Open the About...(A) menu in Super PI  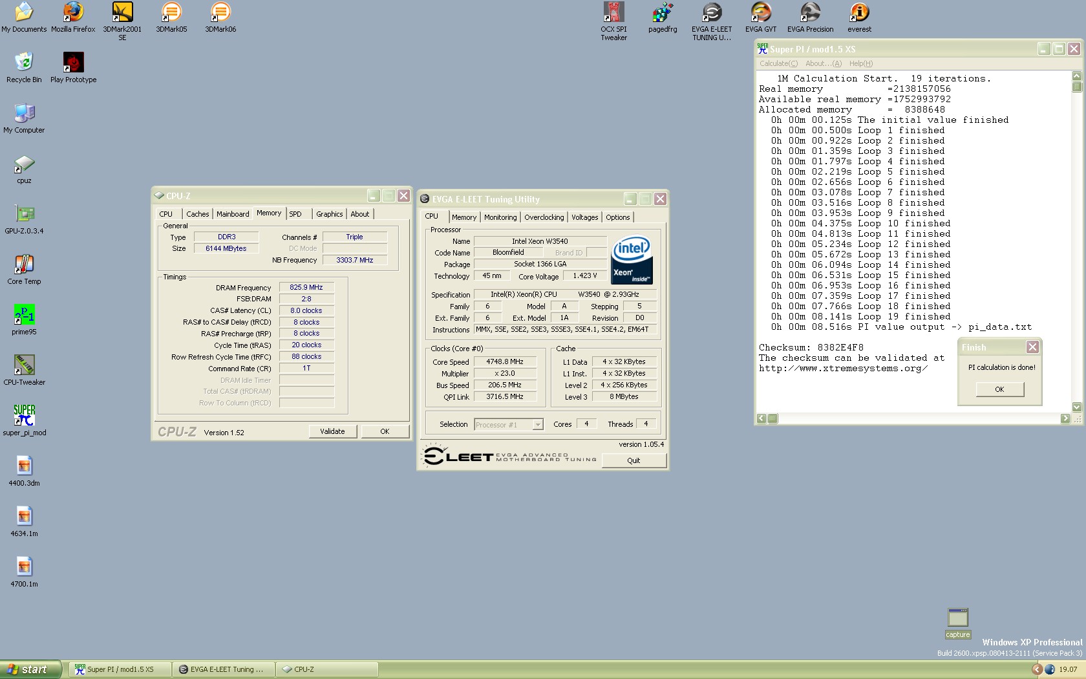[824, 63]
